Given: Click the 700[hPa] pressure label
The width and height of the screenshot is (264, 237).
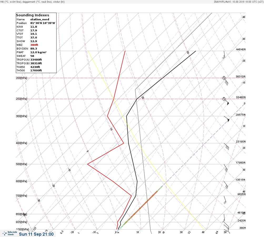Looking at the screenshot, I should pyautogui.click(x=21, y=196).
